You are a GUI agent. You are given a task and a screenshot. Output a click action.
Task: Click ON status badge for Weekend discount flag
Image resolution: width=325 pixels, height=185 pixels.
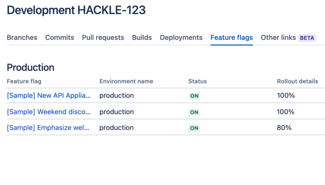click(x=194, y=112)
